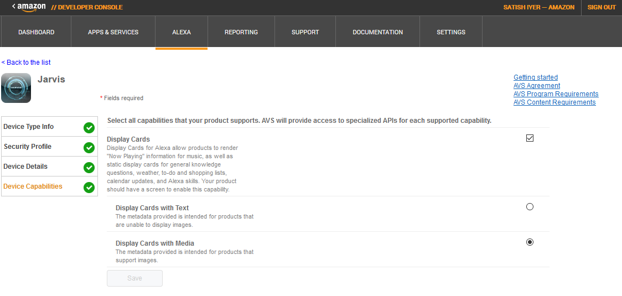Viewport: 622px width, 296px height.
Task: Open the Jarvis device icon thumbnail
Action: tap(16, 88)
